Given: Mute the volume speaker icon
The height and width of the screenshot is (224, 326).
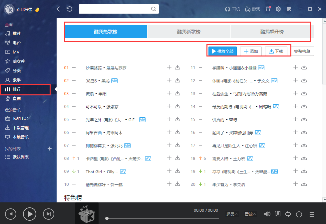Looking at the screenshot, I should tap(267, 214).
